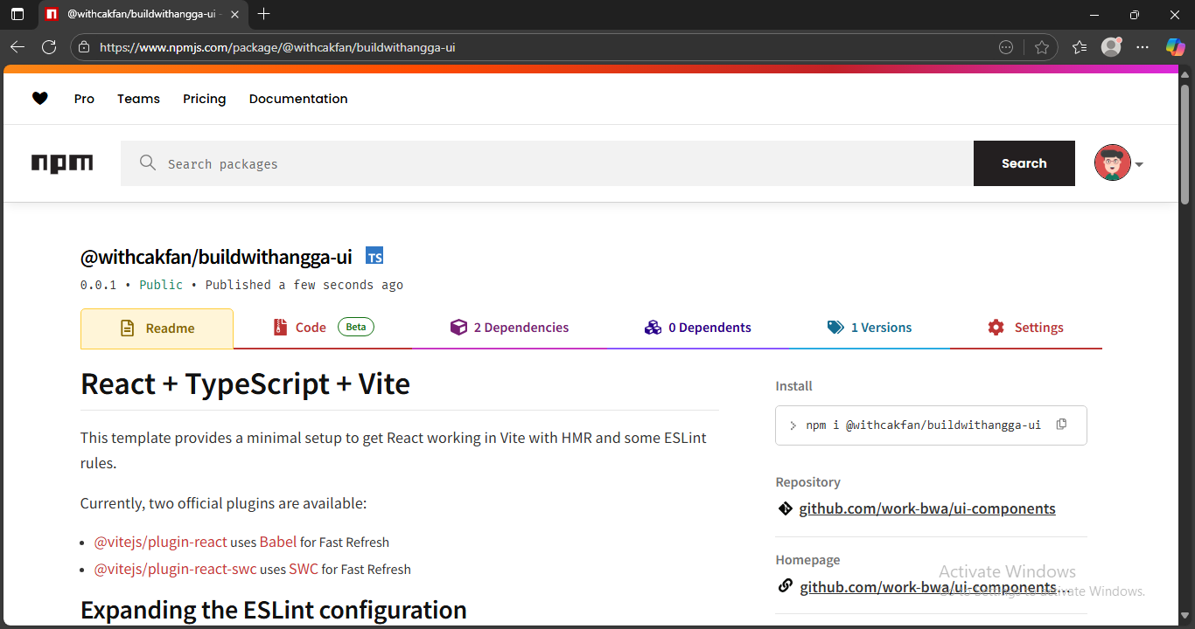Copy the npm install command
This screenshot has height=629, width=1195.
click(x=1061, y=424)
